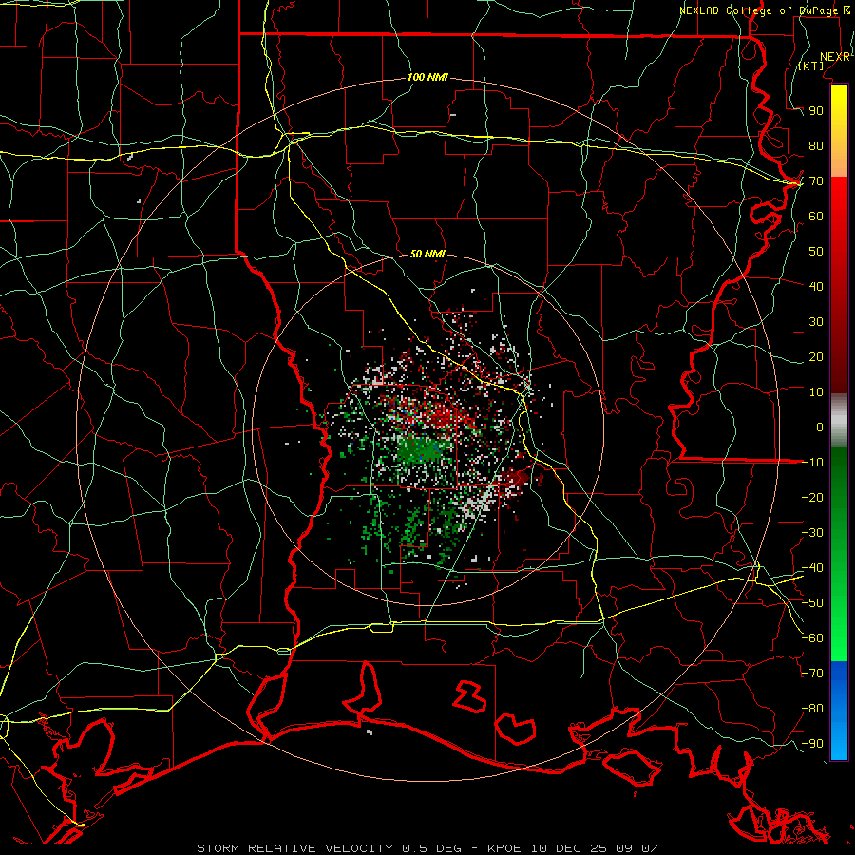Click the dense green inbound velocity cluster
The image size is (855, 855).
[x=419, y=451]
